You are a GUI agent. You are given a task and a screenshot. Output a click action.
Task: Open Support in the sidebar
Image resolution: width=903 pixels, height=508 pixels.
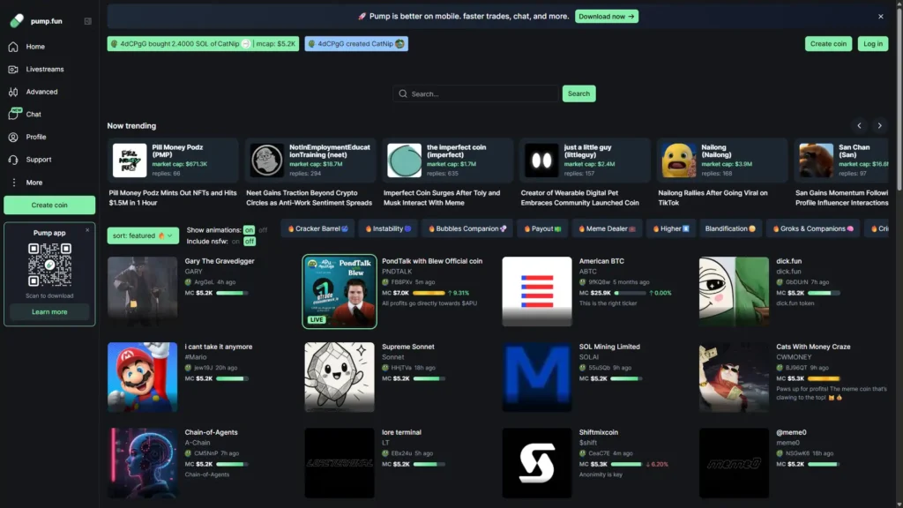tap(39, 160)
